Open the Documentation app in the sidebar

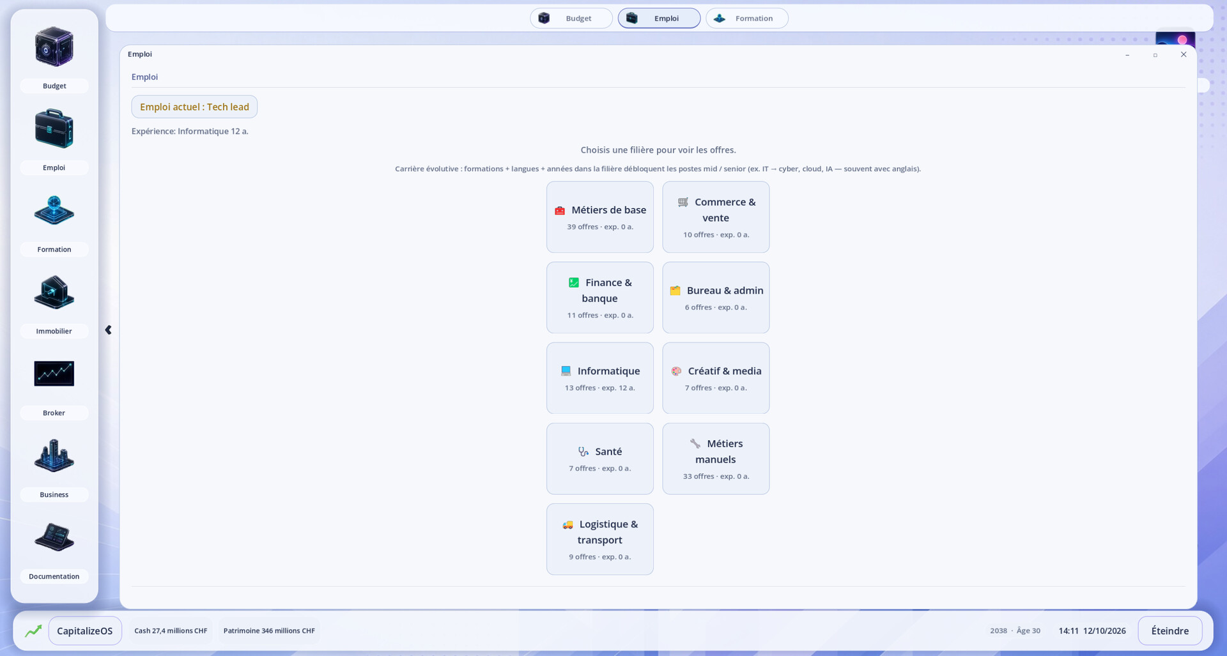[54, 549]
